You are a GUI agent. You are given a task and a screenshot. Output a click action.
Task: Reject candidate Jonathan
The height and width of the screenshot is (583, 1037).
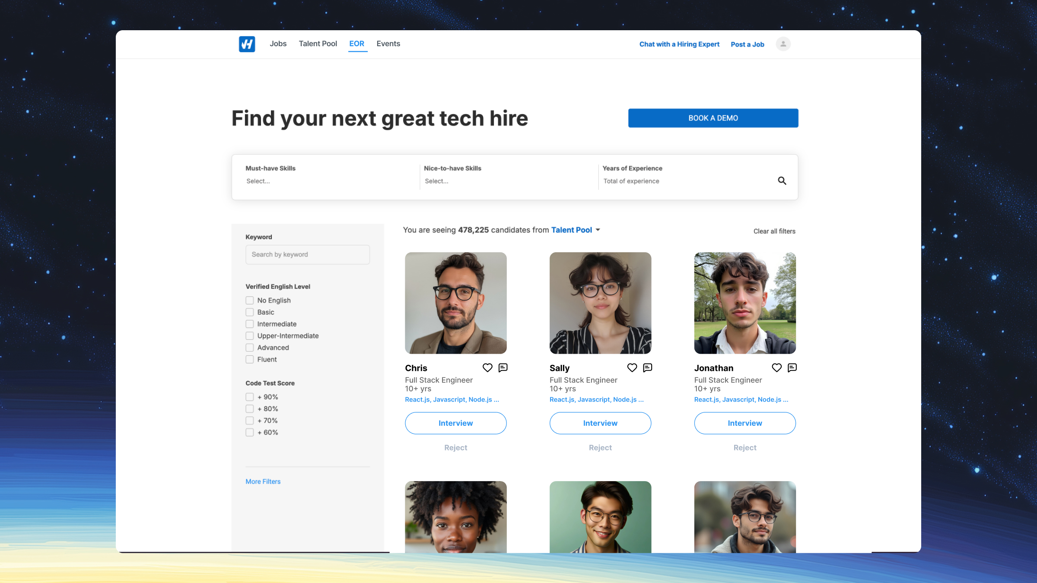pyautogui.click(x=745, y=448)
